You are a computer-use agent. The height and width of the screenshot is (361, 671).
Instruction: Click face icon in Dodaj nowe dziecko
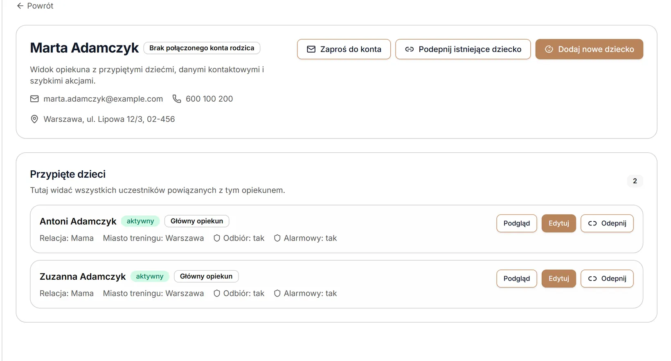549,49
